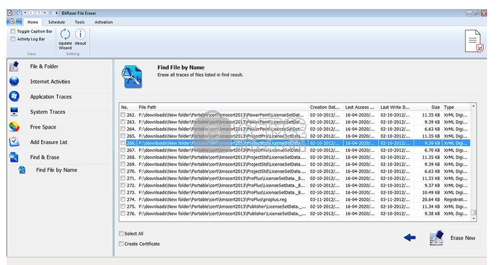Open the Activation ribbon tab
Viewport: 502px width, 265px height.
[x=104, y=22]
